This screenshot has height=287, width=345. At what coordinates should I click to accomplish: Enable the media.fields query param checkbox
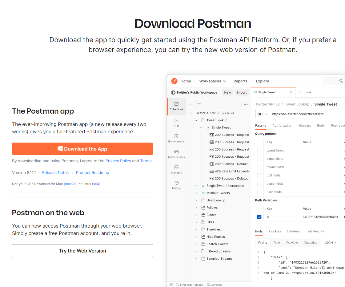coord(259,167)
